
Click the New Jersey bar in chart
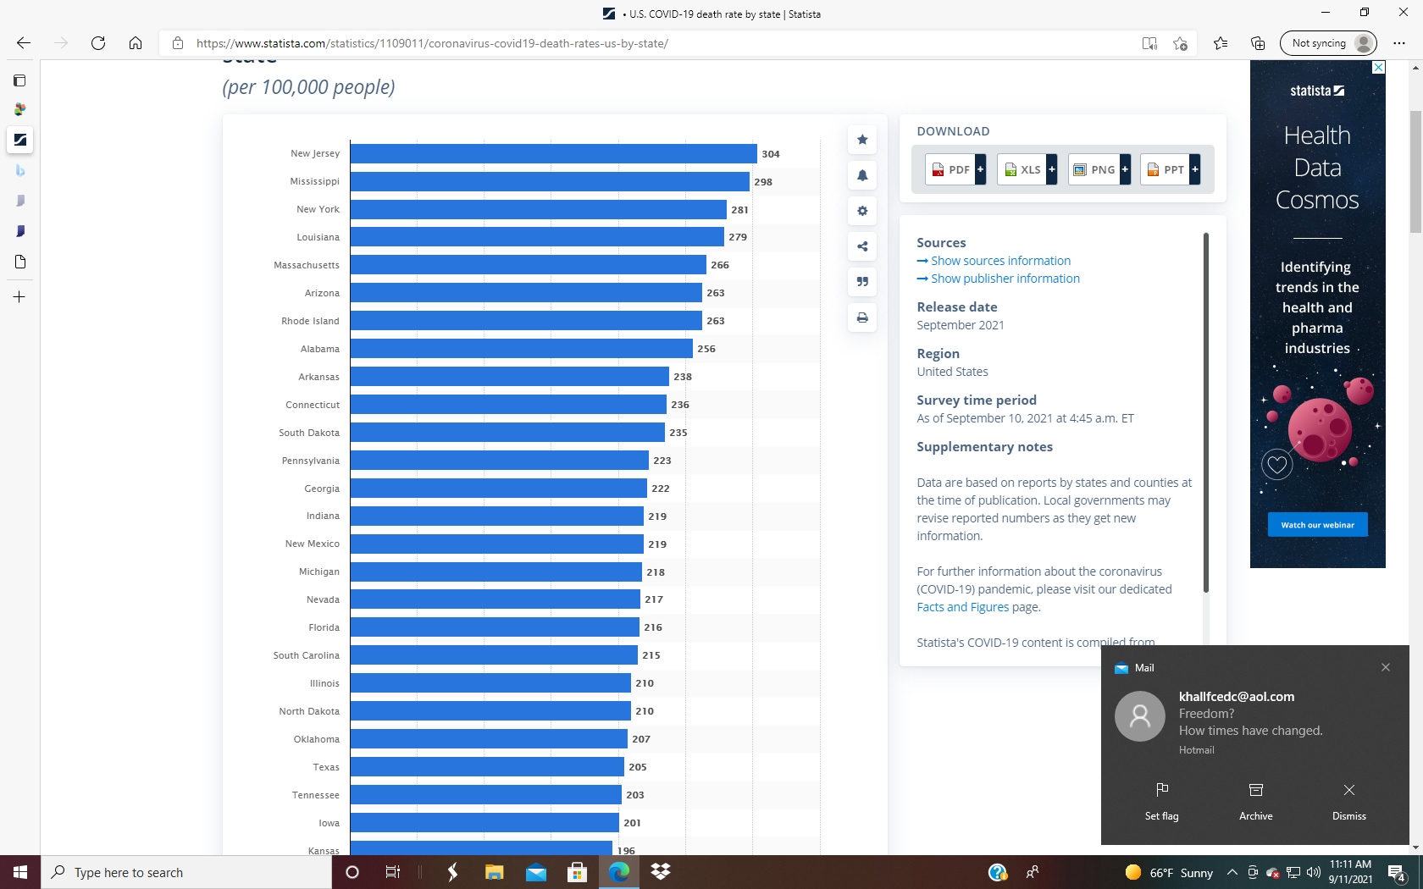553,153
